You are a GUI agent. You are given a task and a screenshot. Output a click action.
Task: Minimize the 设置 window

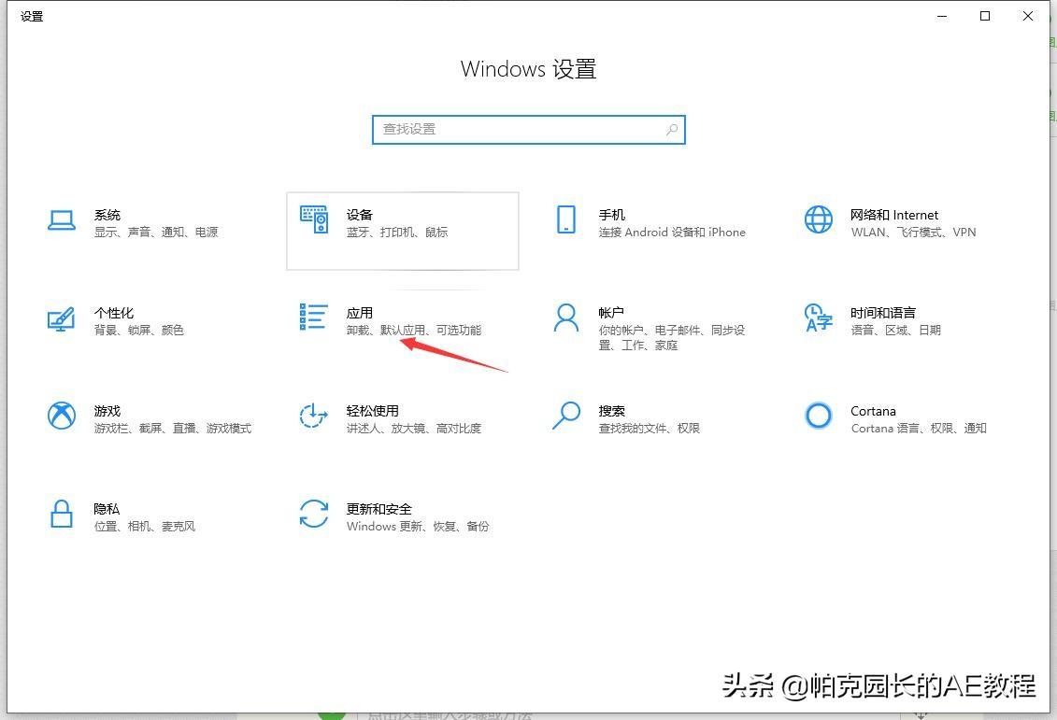point(942,16)
